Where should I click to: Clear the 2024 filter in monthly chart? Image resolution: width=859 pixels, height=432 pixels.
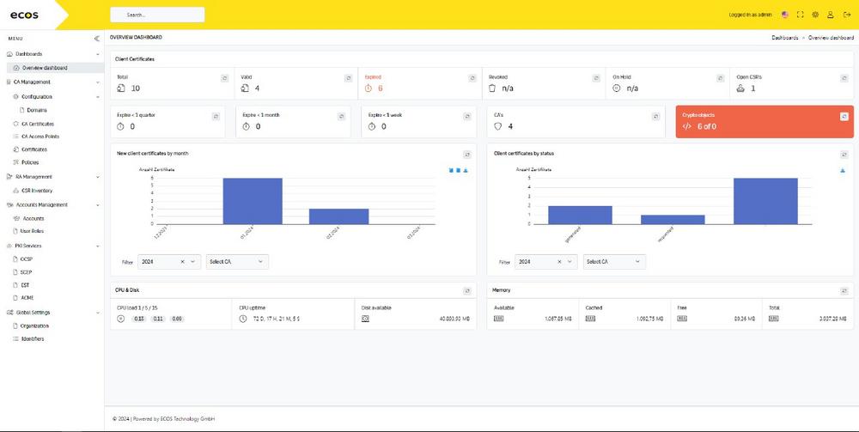[x=182, y=261]
